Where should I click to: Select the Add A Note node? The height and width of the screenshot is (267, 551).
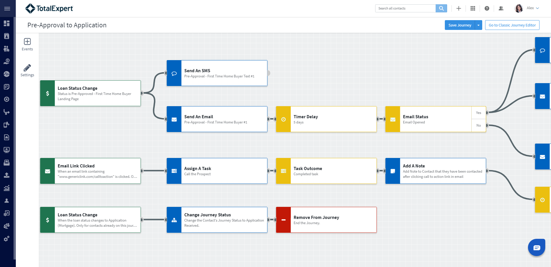tap(436, 171)
